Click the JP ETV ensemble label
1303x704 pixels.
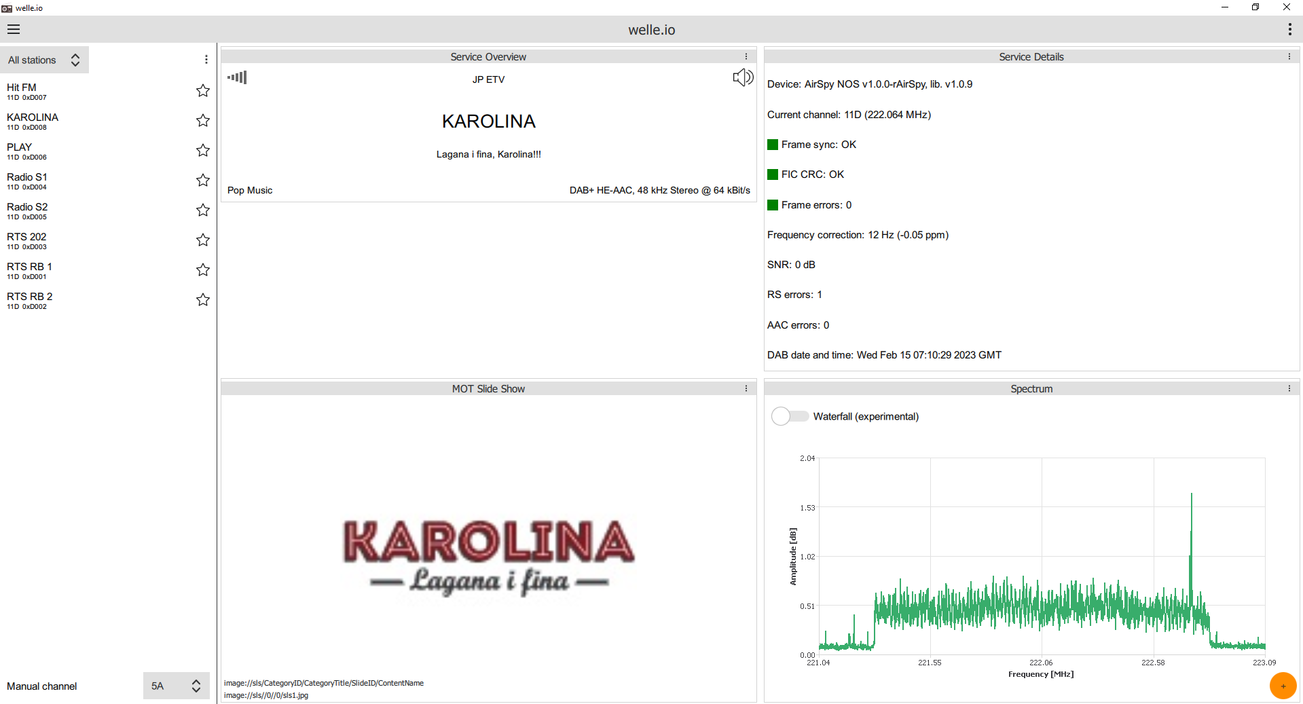pyautogui.click(x=489, y=79)
